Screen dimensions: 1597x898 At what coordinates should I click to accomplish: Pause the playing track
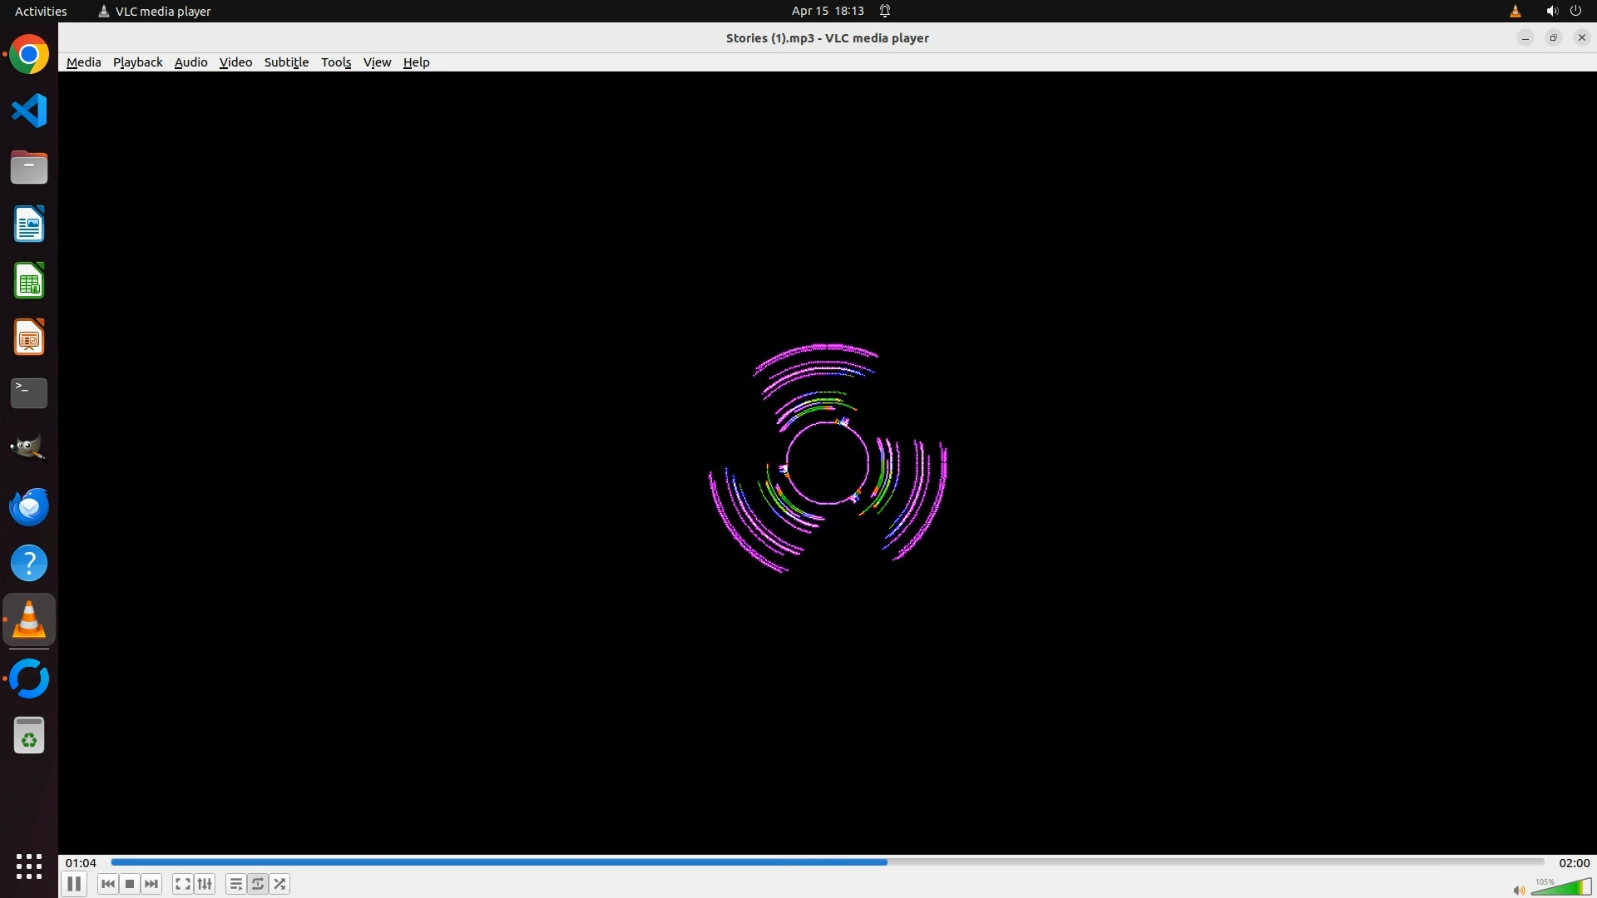point(74,884)
